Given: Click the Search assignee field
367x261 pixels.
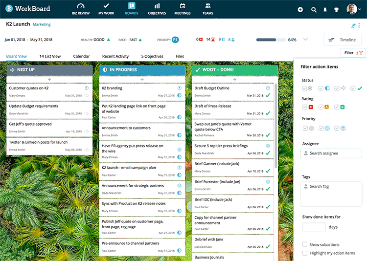Looking at the screenshot, I should tap(331, 153).
